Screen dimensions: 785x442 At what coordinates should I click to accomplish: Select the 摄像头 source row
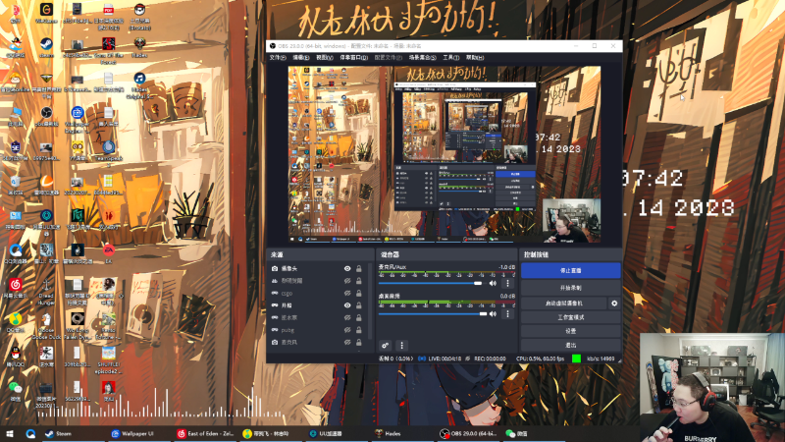318,268
